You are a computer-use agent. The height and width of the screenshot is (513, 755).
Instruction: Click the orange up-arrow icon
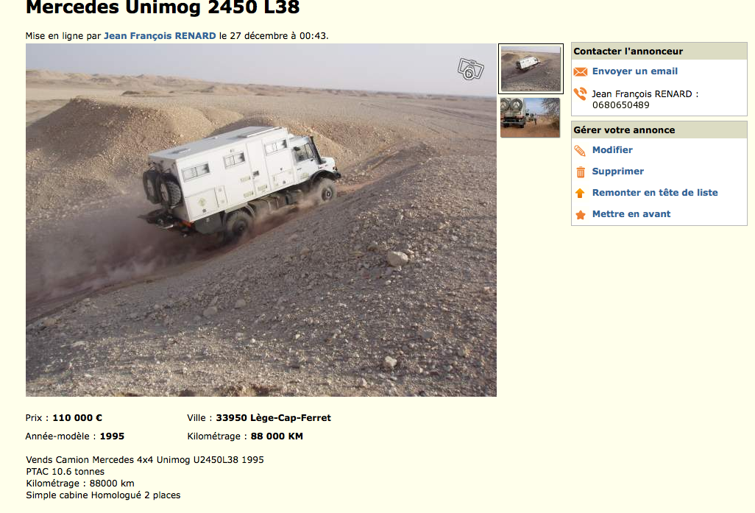click(x=580, y=193)
